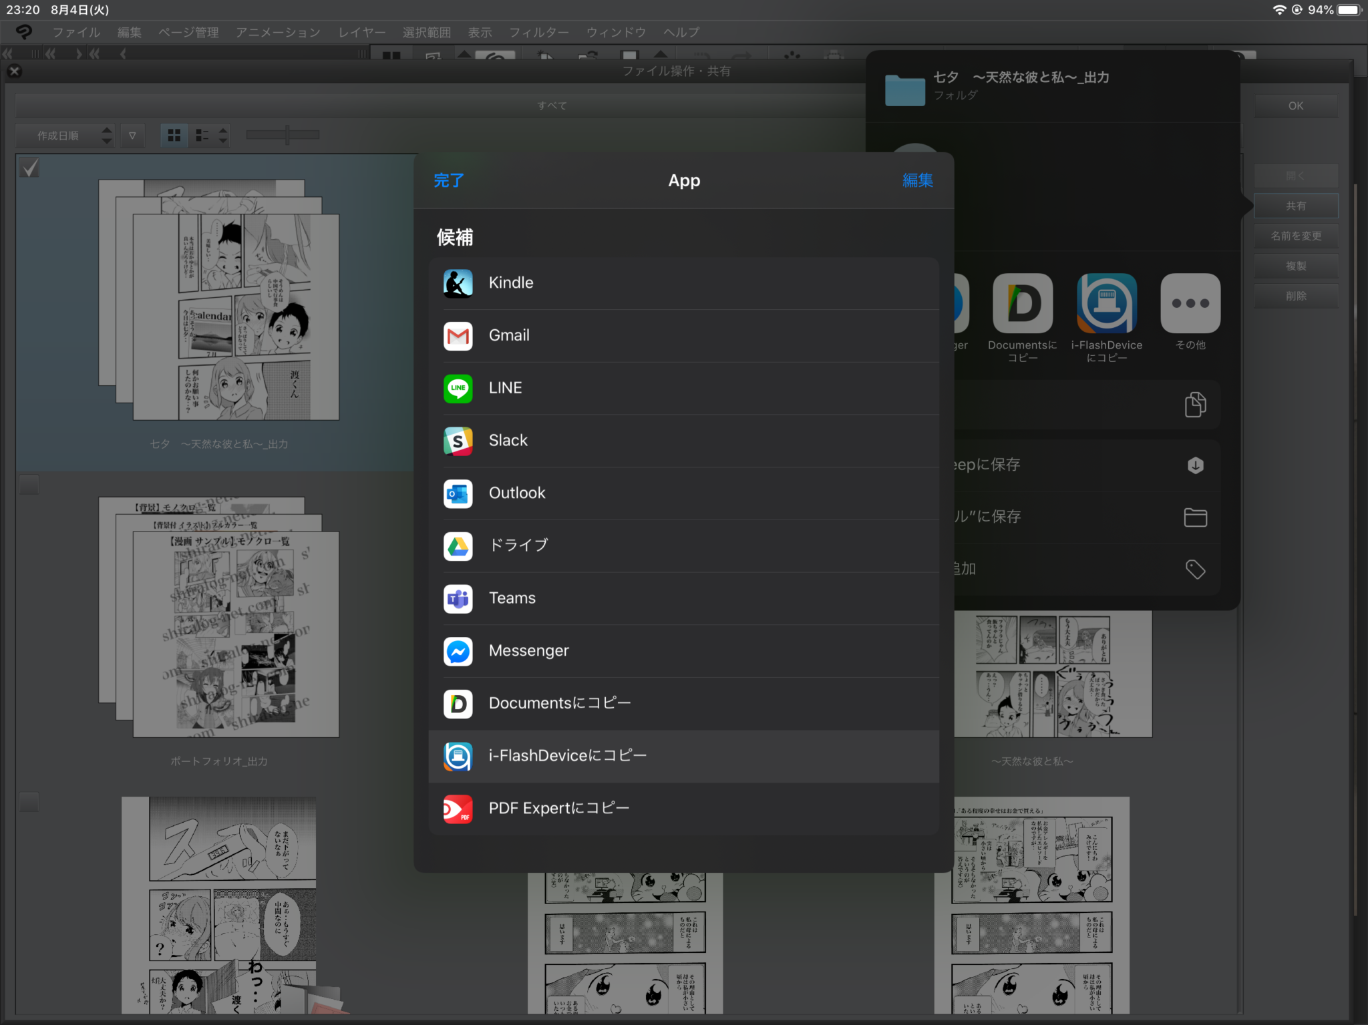1368x1025 pixels.
Task: Pick Slack from the app list
Action: [683, 441]
